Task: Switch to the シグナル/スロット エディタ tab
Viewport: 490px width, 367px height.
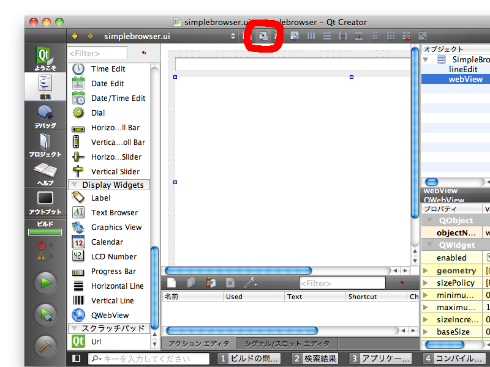Action: point(286,343)
